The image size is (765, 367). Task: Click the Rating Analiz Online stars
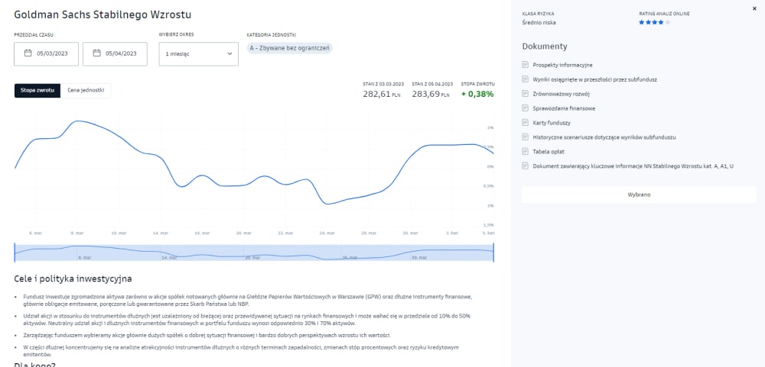coord(655,22)
